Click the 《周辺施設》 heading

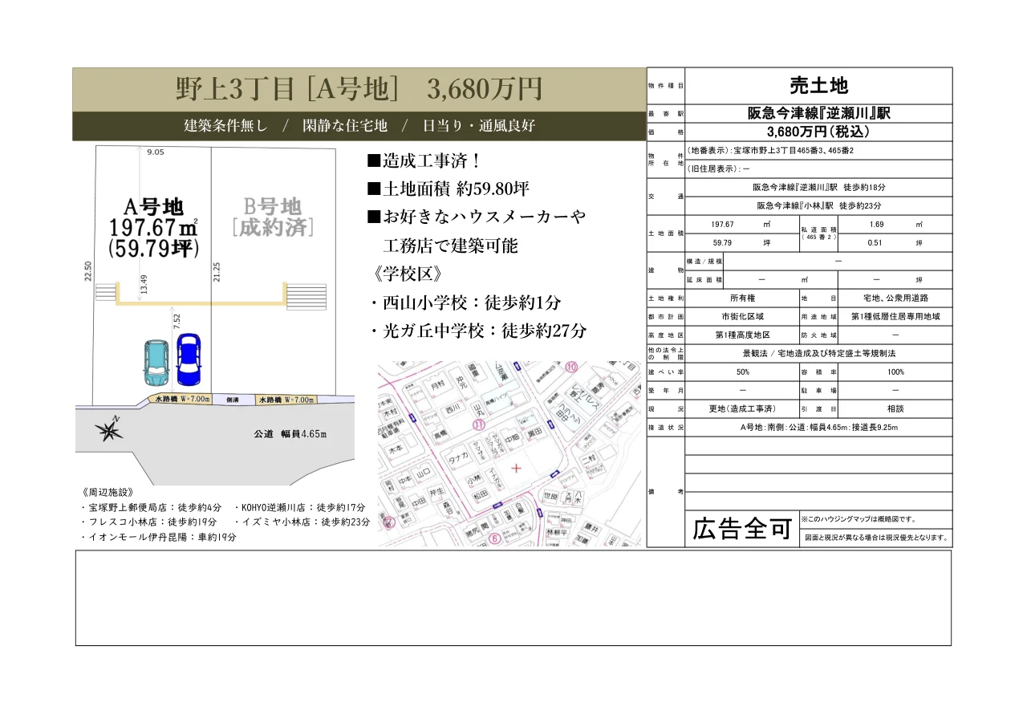(x=108, y=492)
